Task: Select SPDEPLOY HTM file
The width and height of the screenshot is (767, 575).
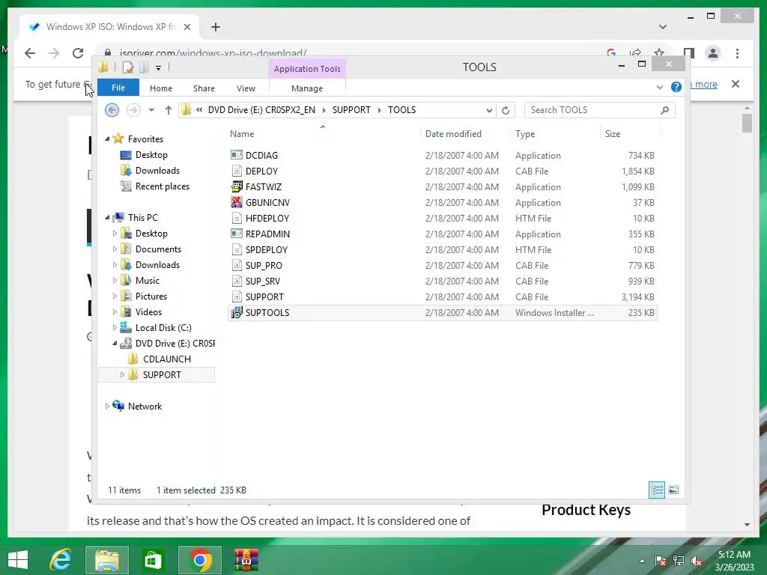Action: pyautogui.click(x=442, y=250)
